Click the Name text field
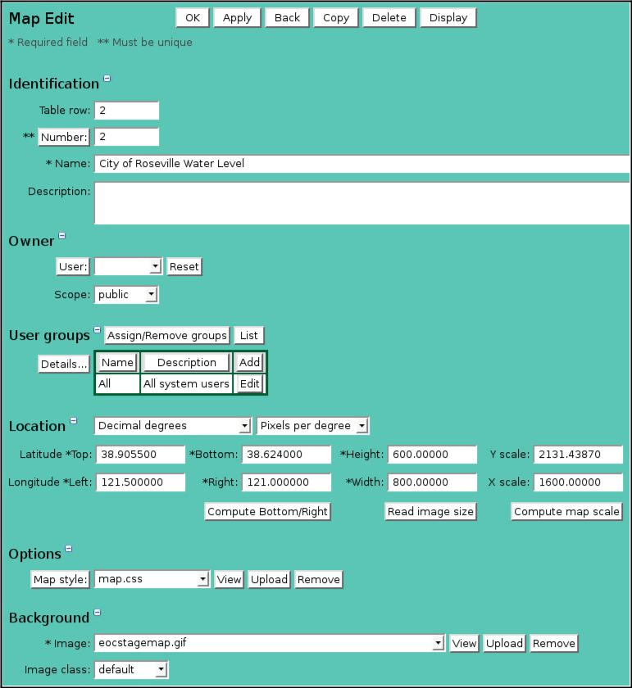Viewport: 632px width, 688px height. [361, 164]
